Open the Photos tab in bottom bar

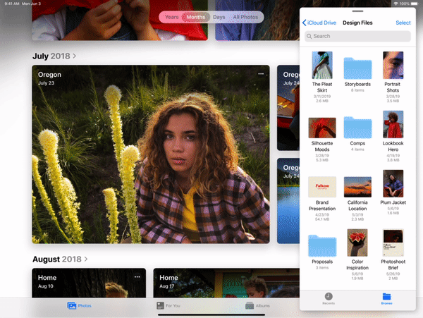coord(79,305)
